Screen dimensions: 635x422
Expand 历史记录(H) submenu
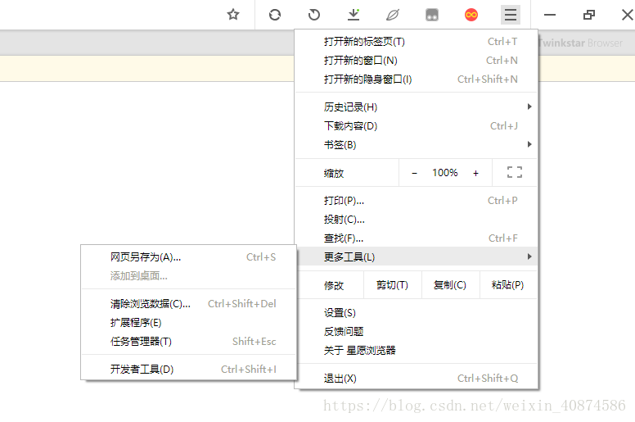(x=416, y=107)
